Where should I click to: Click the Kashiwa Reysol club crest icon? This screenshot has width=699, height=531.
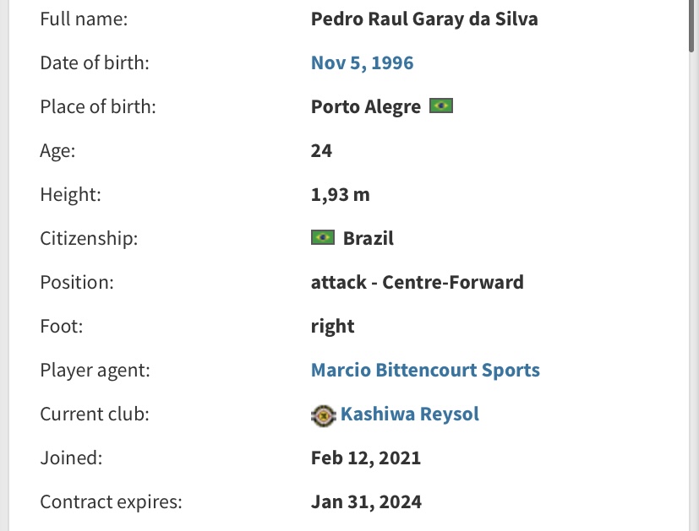[x=323, y=415]
